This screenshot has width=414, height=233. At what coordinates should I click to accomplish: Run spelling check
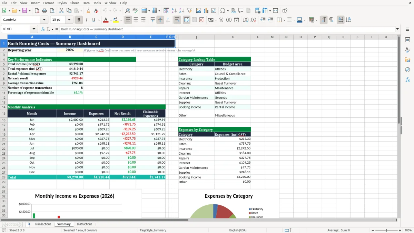[135, 11]
